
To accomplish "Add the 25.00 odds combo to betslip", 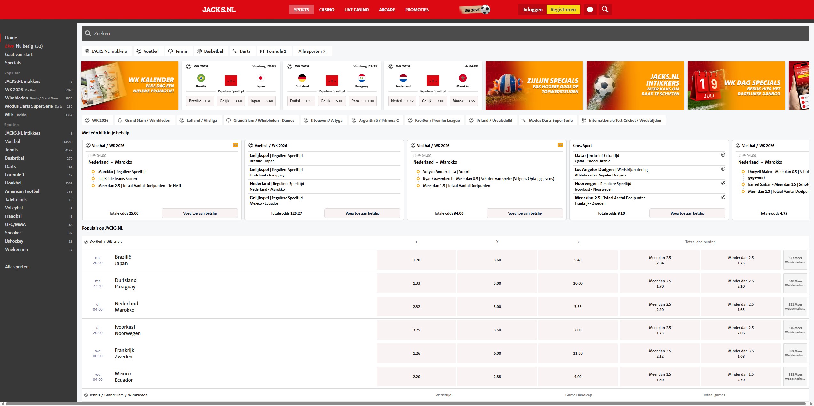I will point(200,213).
